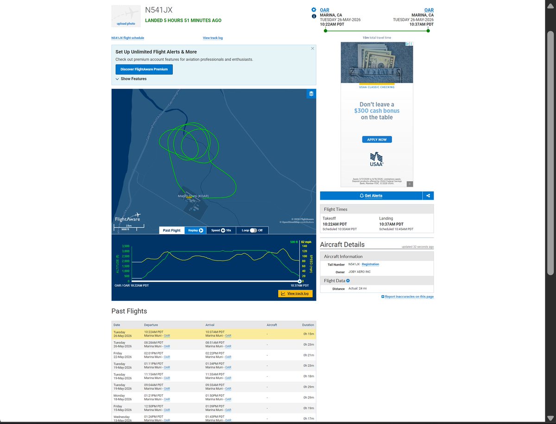
Task: Click OAR link in 08:51AM arrival cell
Action: point(228,347)
